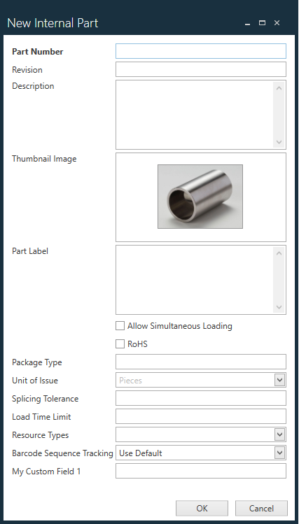Confirm with the OK button
299x524 pixels.
click(202, 509)
